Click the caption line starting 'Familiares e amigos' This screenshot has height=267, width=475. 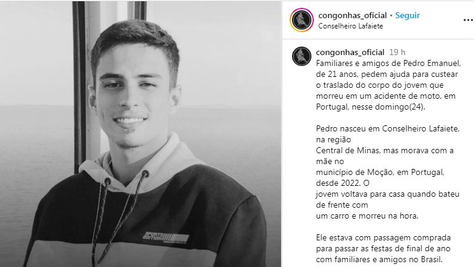pos(388,63)
